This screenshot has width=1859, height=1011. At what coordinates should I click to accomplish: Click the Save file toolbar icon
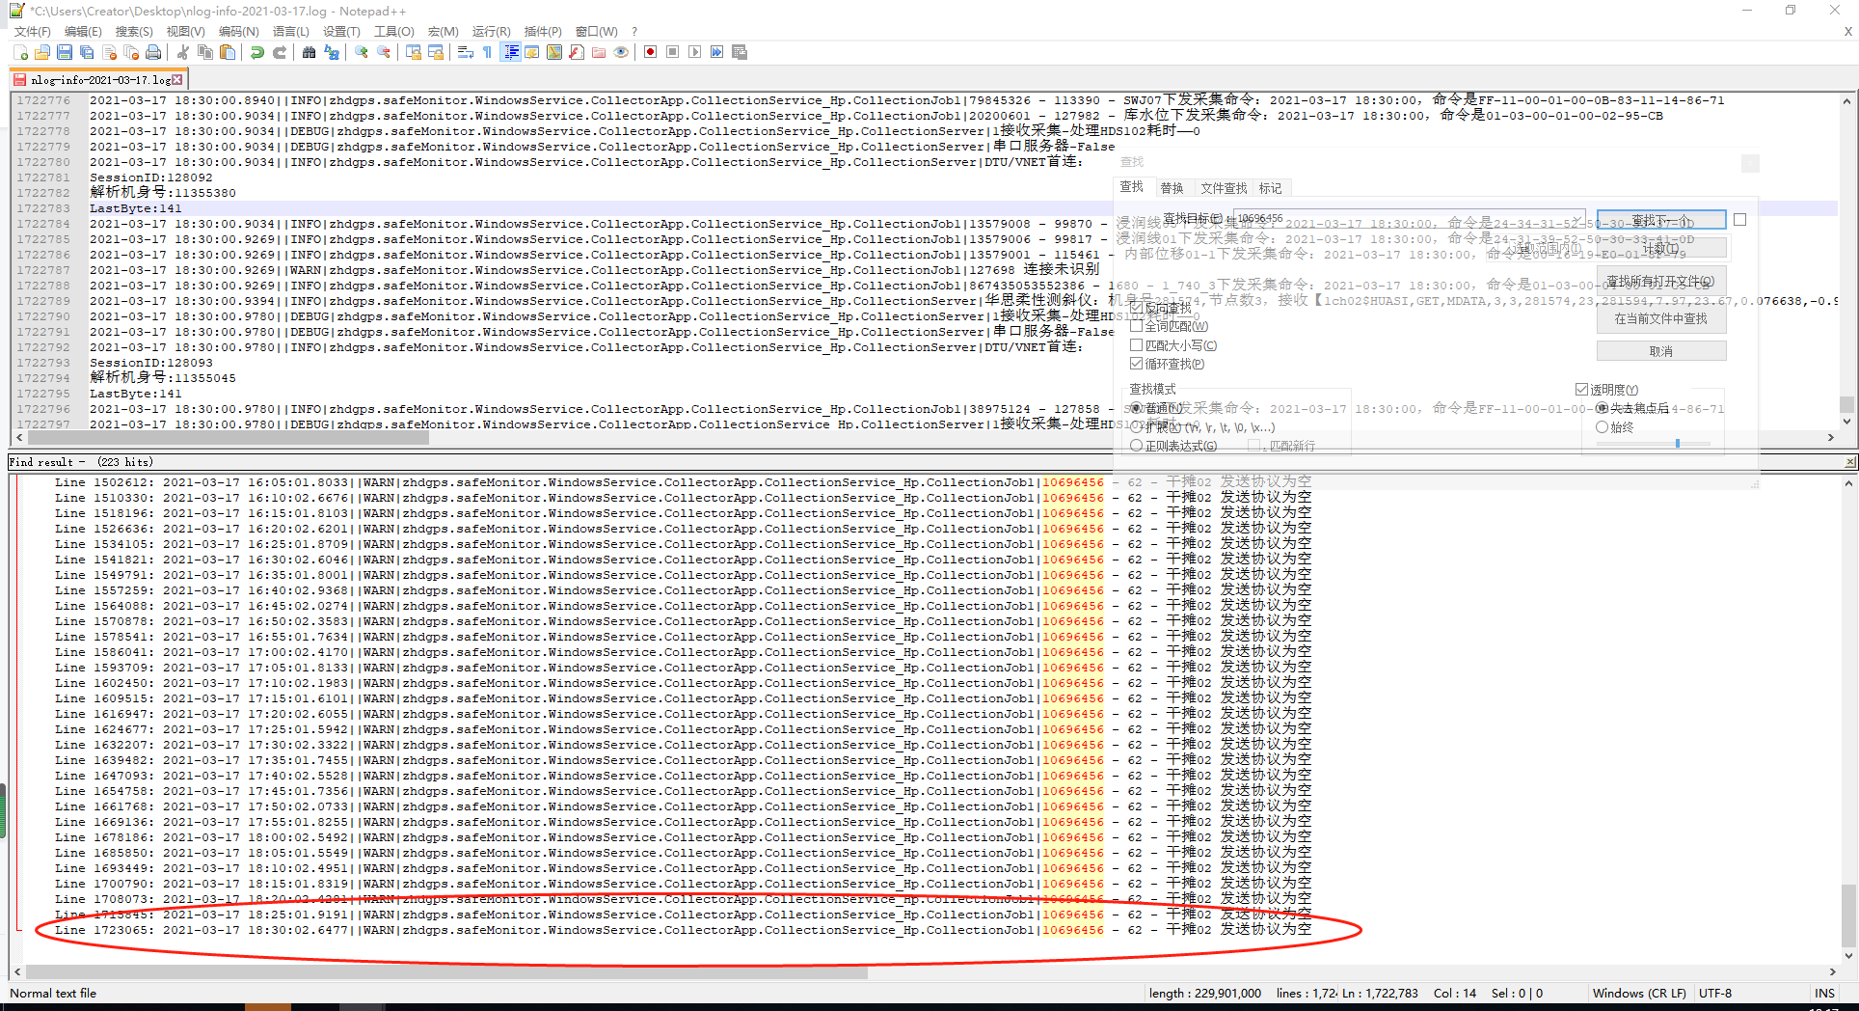tap(65, 52)
